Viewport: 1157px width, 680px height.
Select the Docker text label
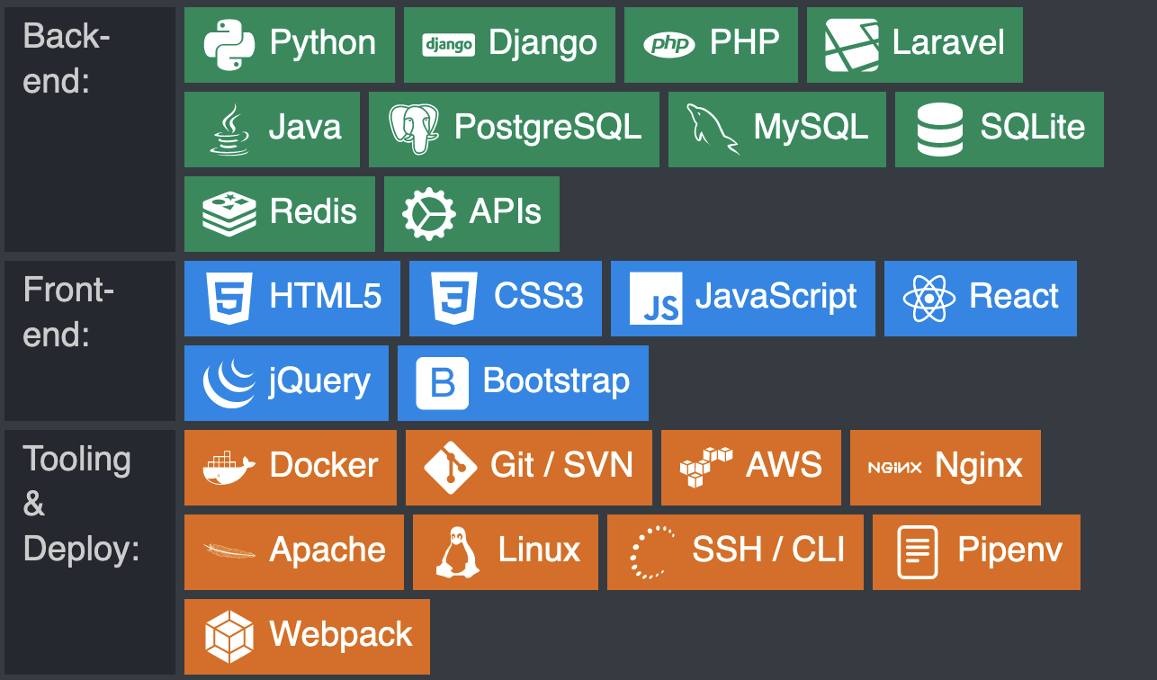324,466
